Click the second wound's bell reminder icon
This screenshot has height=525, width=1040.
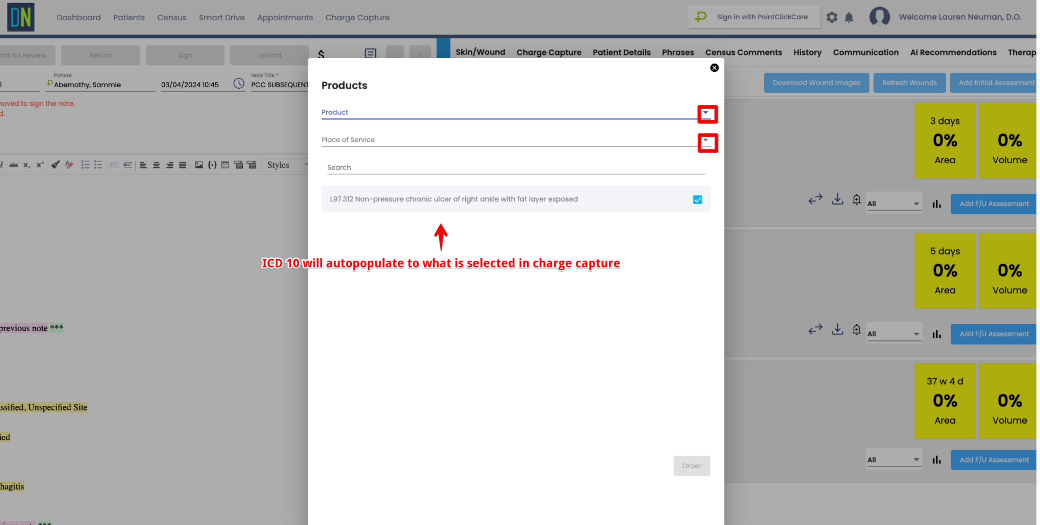click(x=856, y=329)
